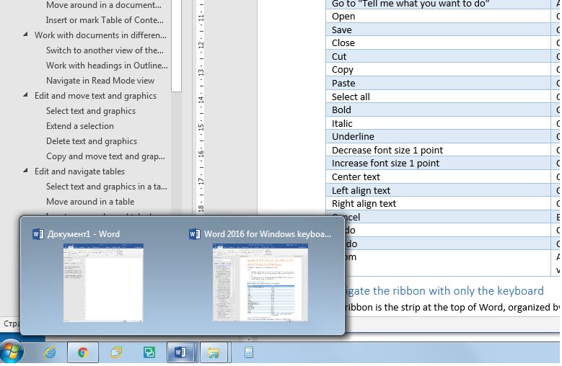
Task: Select 'Work with documents in differen...' heading text
Action: pos(100,35)
